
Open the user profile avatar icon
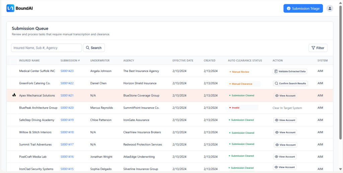click(330, 8)
